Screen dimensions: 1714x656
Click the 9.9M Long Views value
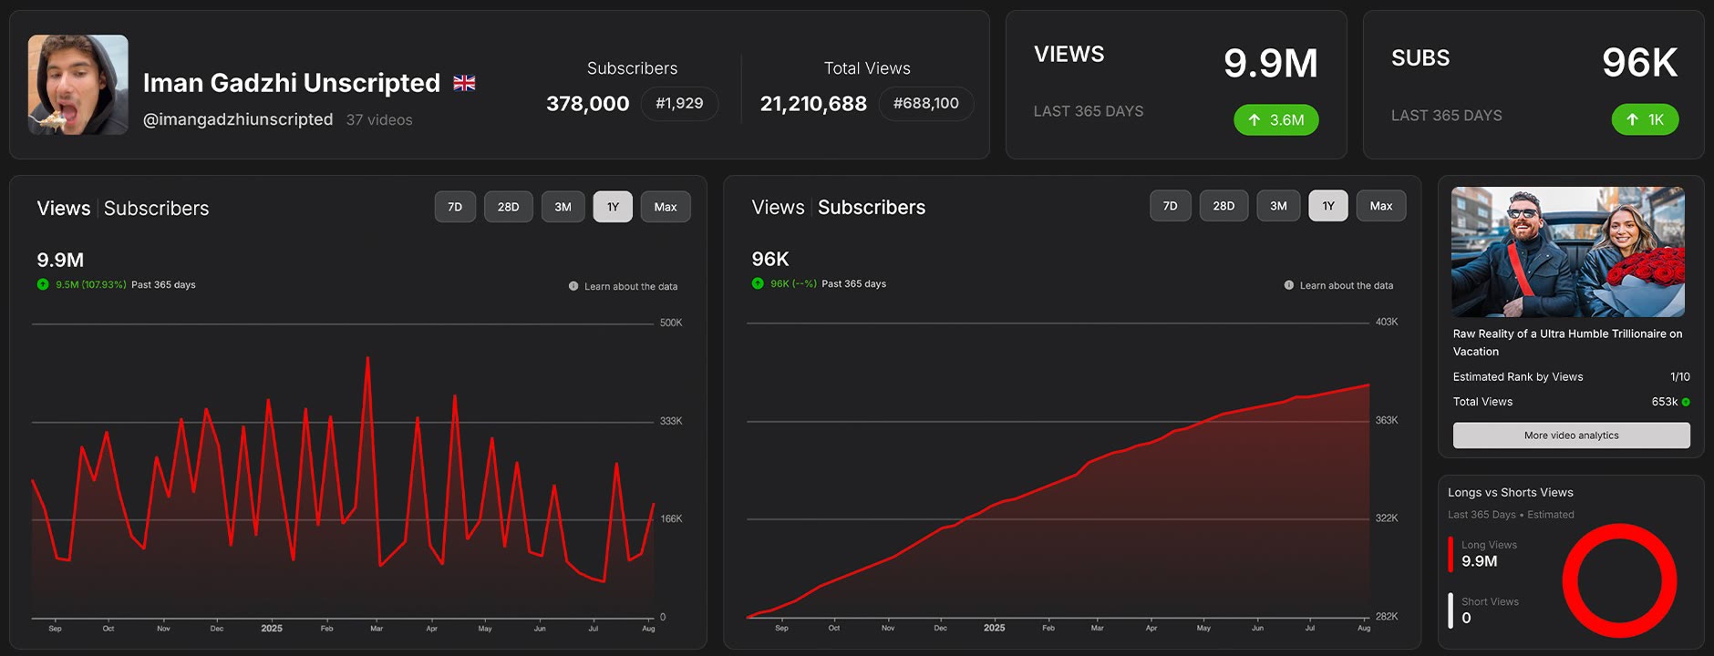click(x=1480, y=561)
